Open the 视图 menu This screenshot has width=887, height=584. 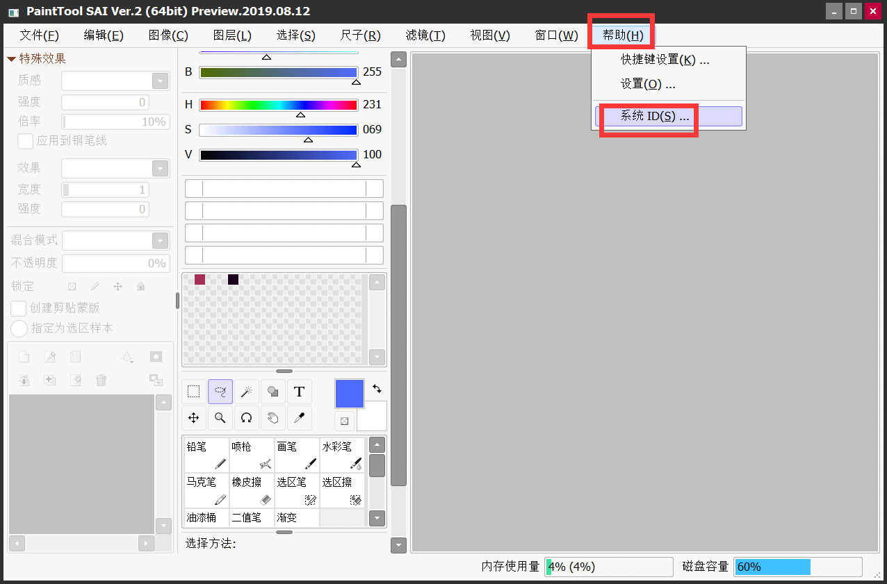tap(490, 35)
